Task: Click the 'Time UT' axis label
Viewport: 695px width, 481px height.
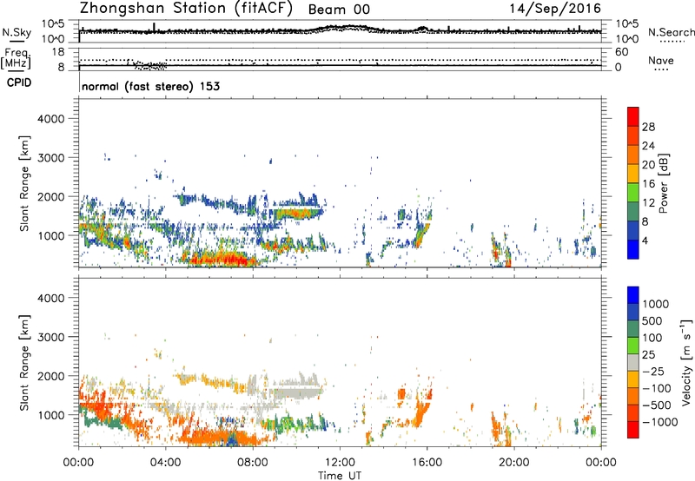Action: point(340,476)
